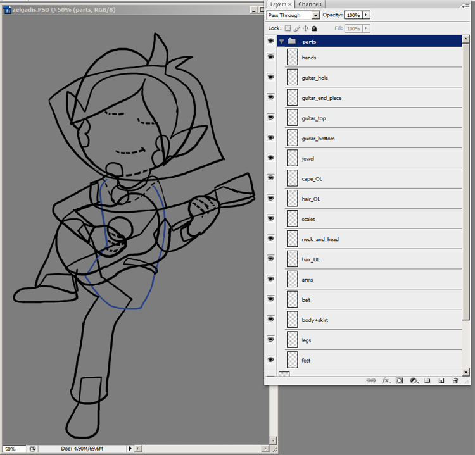Toggle visibility of jewel layer
Image resolution: width=475 pixels, height=455 pixels.
(270, 158)
